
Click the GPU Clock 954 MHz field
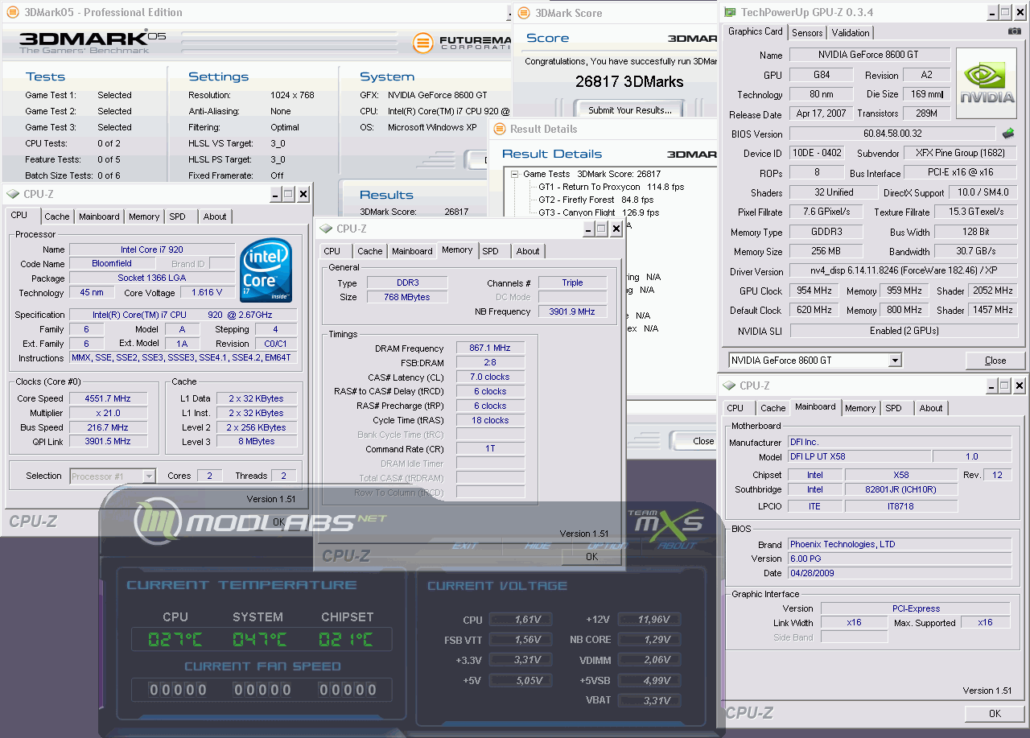(x=815, y=291)
